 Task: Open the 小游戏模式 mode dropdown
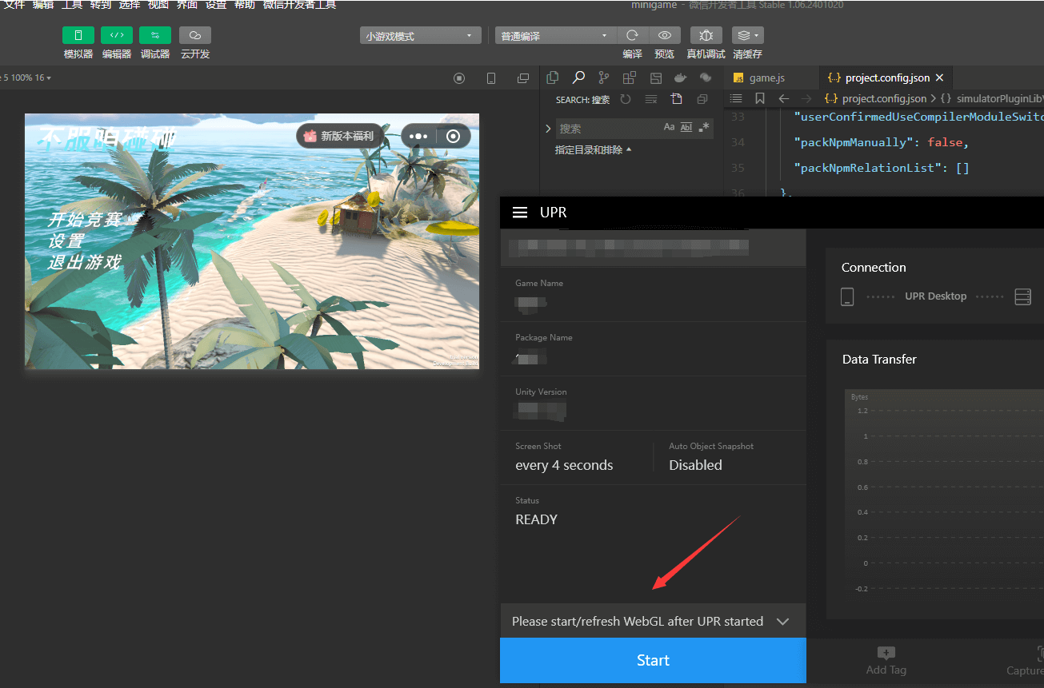[x=419, y=36]
